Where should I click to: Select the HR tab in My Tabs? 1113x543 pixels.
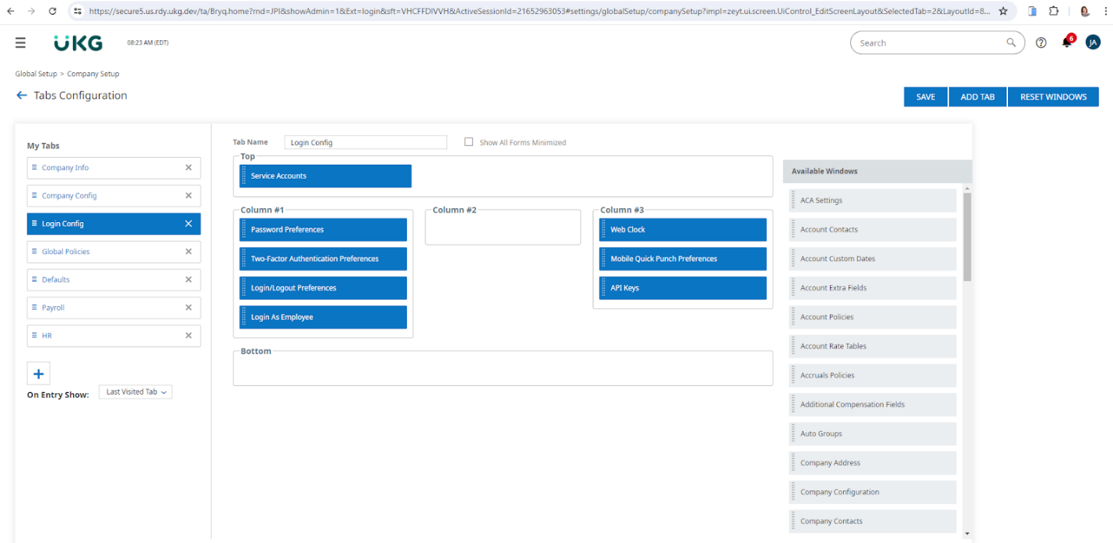point(47,336)
